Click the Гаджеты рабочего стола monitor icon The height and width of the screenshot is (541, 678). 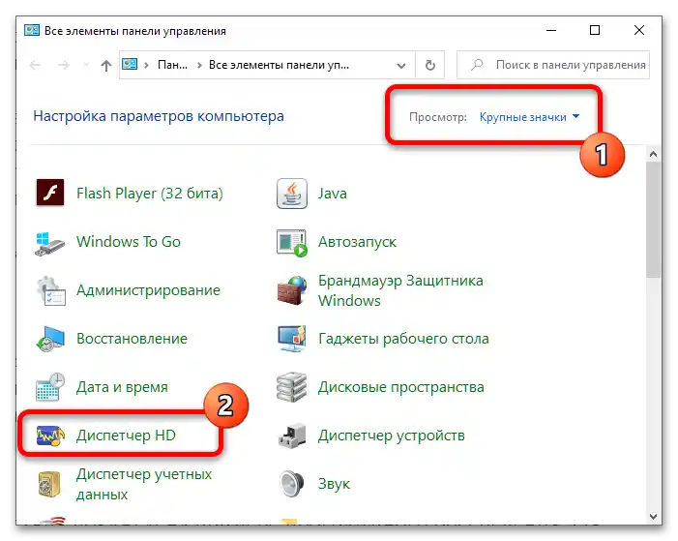[x=292, y=339]
